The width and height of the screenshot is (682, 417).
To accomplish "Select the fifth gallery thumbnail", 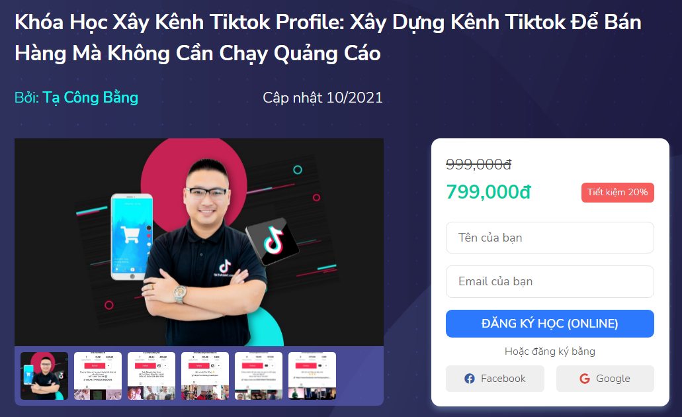I will point(259,376).
